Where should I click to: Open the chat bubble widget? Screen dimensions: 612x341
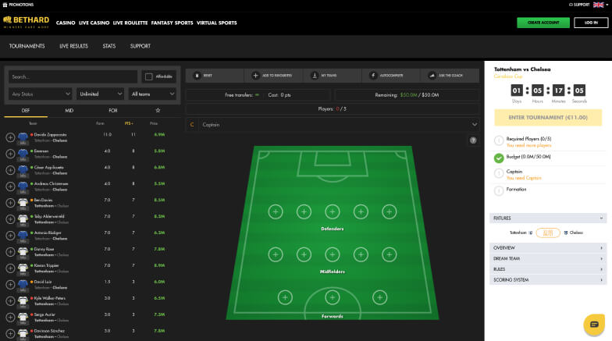coord(594,325)
